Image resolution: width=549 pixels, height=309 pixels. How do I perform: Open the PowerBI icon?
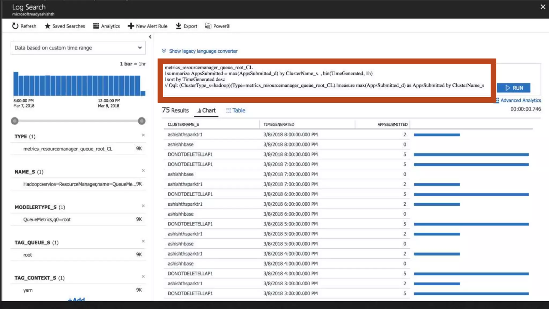tap(208, 26)
